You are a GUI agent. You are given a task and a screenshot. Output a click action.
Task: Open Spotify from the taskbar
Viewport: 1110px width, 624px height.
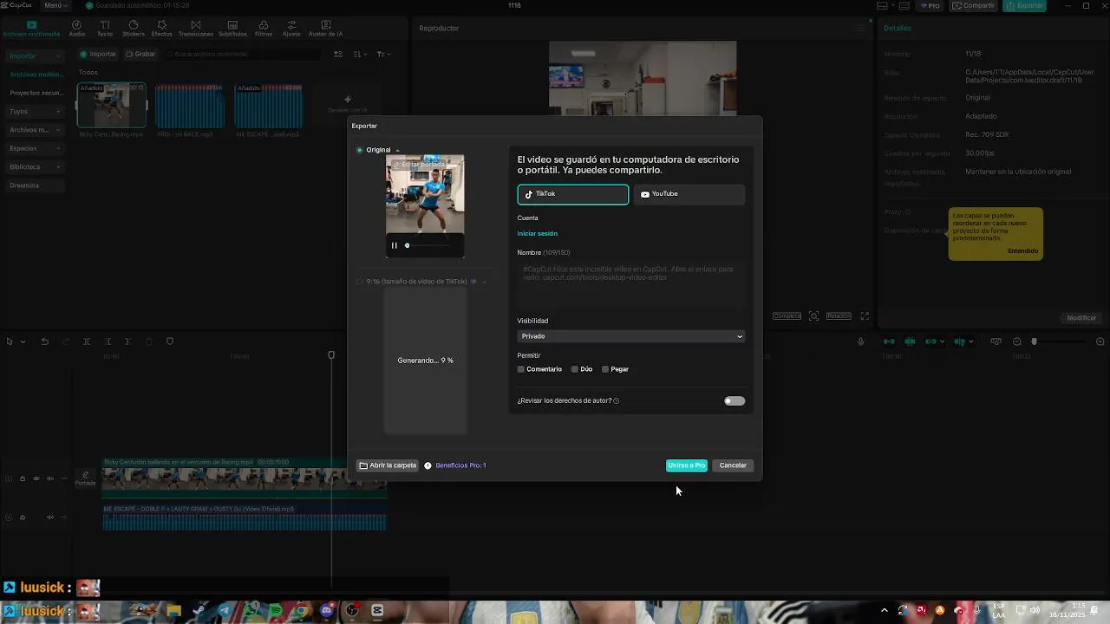point(275,611)
